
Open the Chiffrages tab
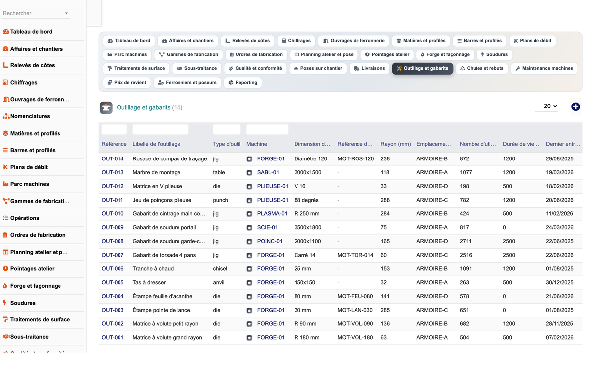point(296,41)
